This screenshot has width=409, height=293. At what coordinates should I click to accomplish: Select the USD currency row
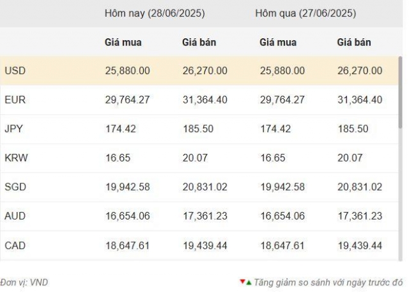[199, 71]
